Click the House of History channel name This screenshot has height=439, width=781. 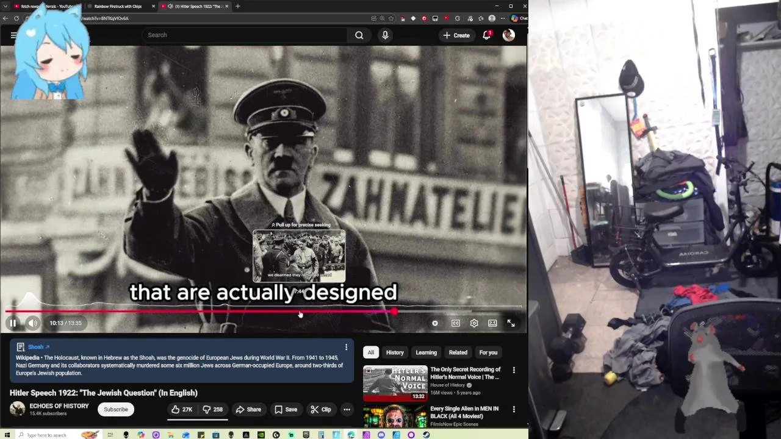point(448,385)
